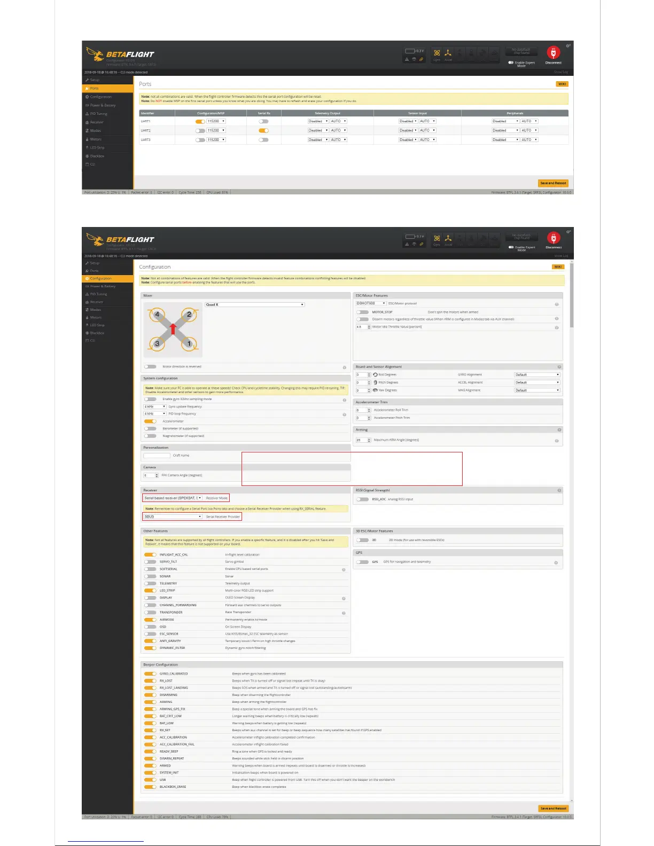Click the WIKI button on the Ports page
Viewport: 654px width, 846px height.
click(x=562, y=84)
